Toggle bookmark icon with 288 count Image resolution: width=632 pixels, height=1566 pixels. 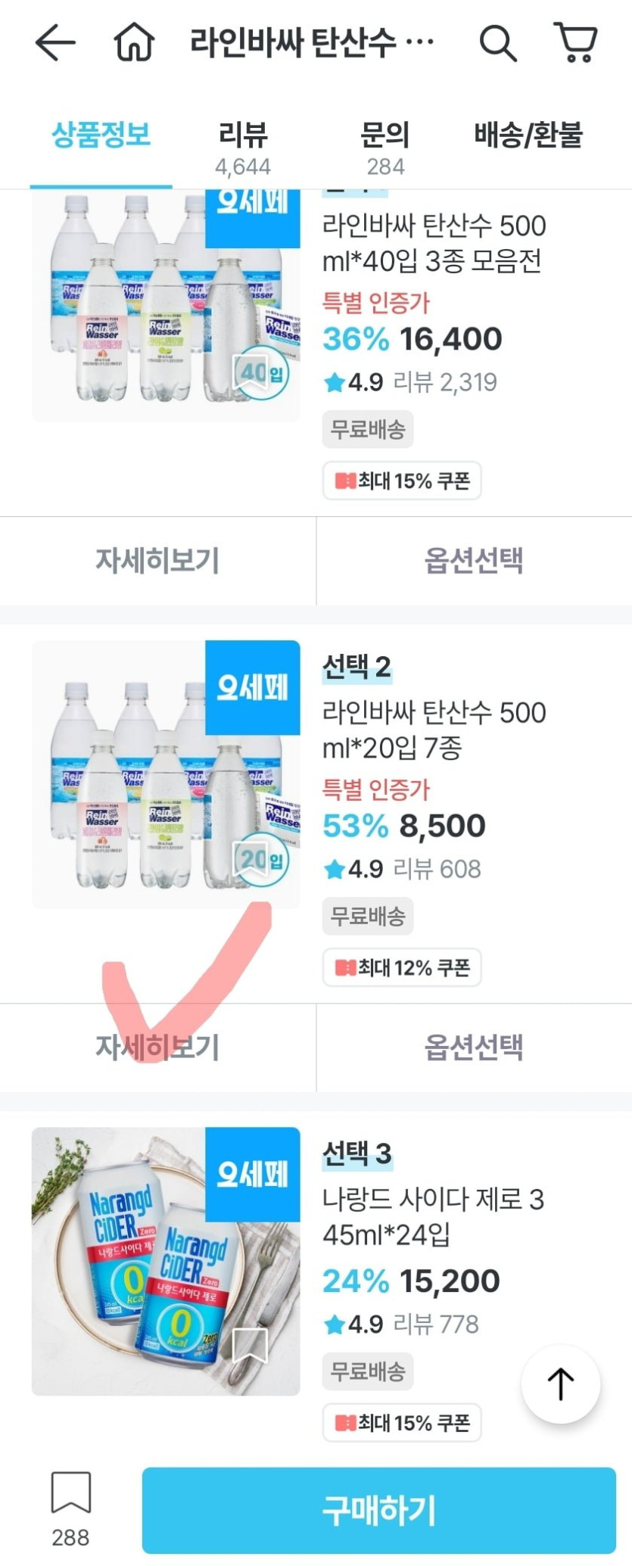[70, 1493]
